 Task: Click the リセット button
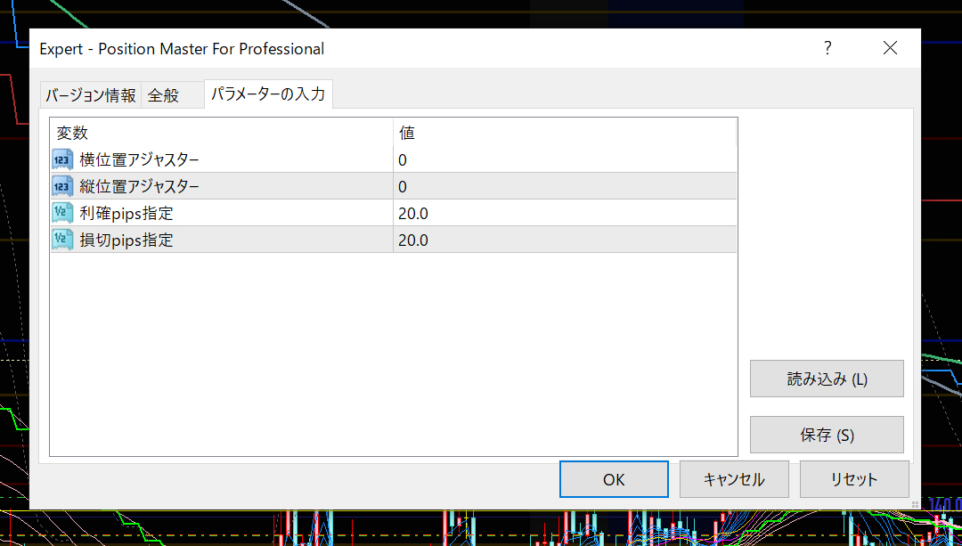click(x=854, y=479)
